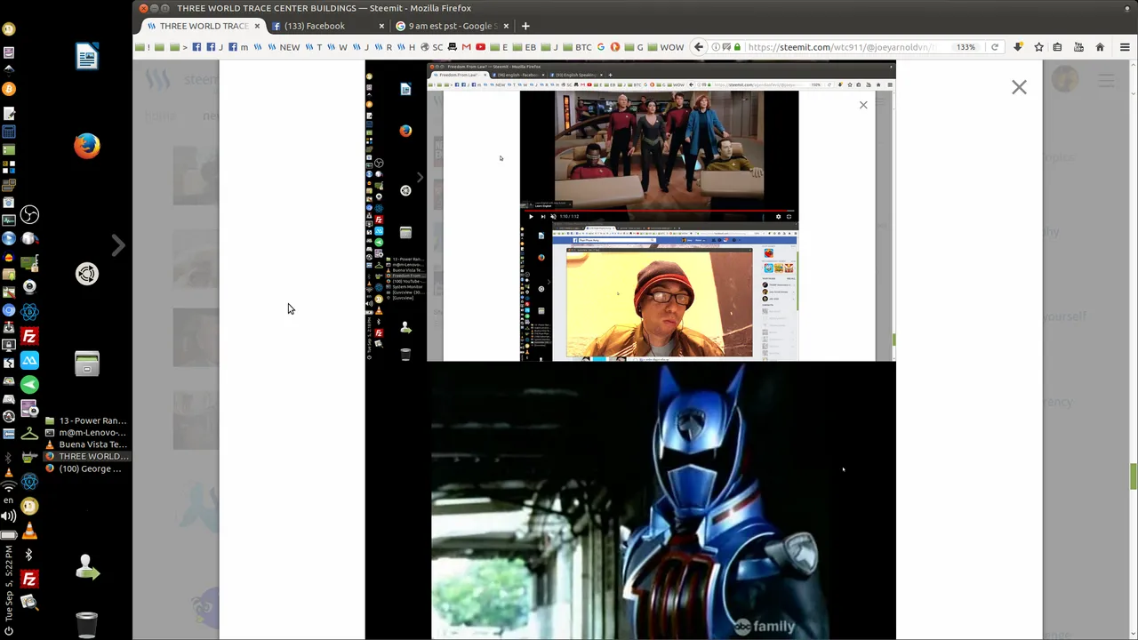
Task: Open the BTC bookmarks folder
Action: pos(577,47)
